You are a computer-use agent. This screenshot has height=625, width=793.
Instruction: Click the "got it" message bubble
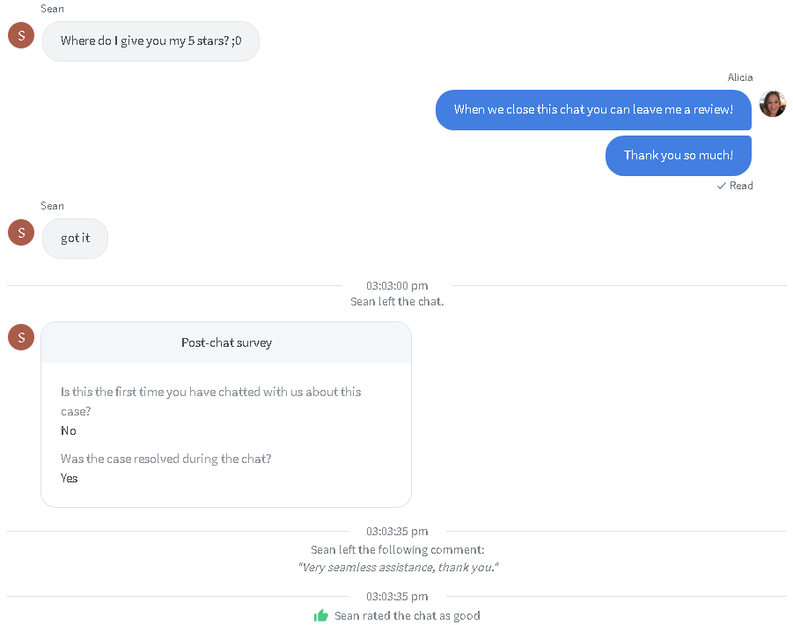pyautogui.click(x=75, y=239)
